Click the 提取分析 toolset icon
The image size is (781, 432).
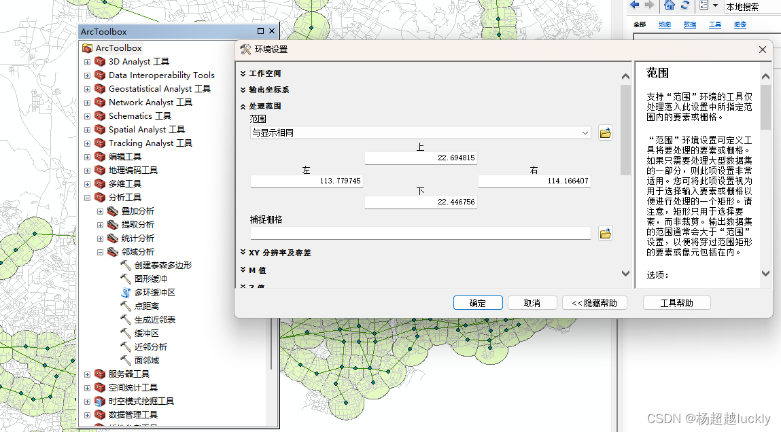tap(113, 224)
